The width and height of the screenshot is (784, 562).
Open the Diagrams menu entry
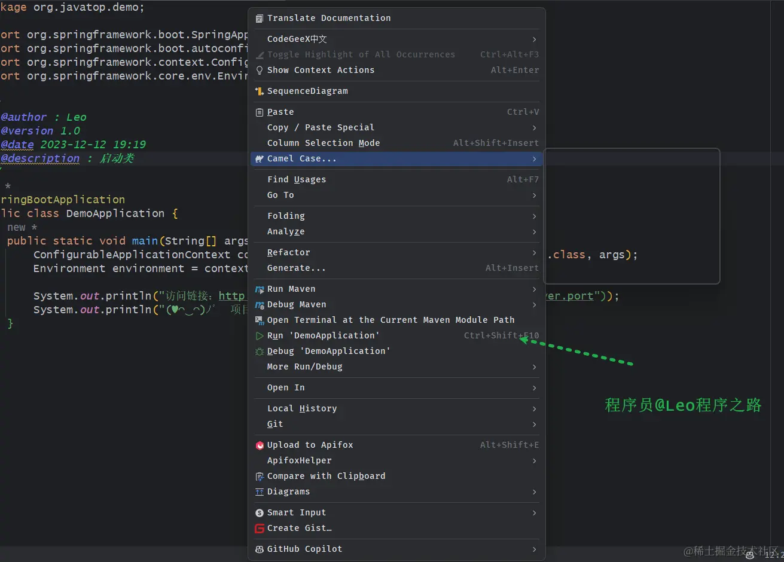pos(396,491)
